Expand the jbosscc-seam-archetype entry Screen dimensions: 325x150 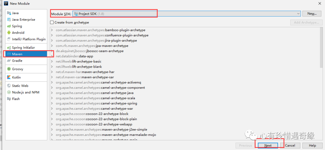(x=52, y=51)
